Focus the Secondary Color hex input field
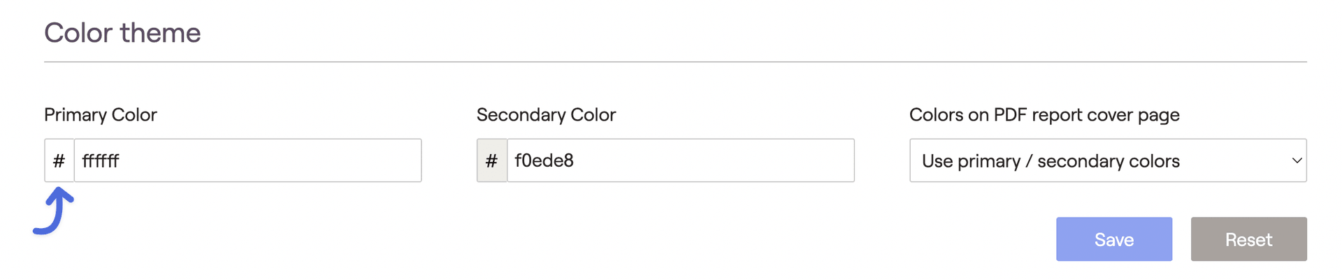The width and height of the screenshot is (1342, 279). [681, 160]
